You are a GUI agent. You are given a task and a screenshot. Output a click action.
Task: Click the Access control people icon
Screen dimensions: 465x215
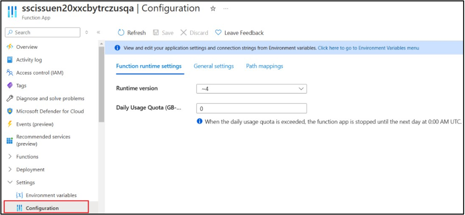pyautogui.click(x=10, y=72)
